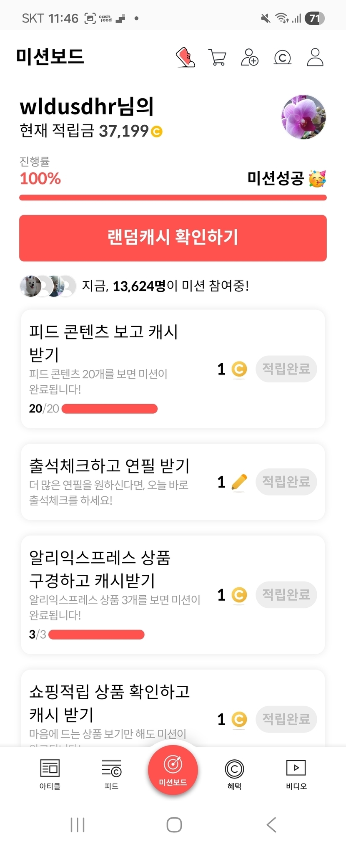Tap the orchid profile picture
The image size is (346, 847).
[303, 117]
